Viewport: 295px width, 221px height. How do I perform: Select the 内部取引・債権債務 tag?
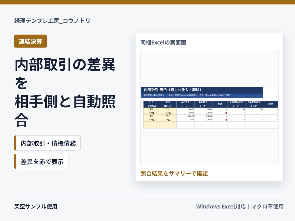(48, 143)
